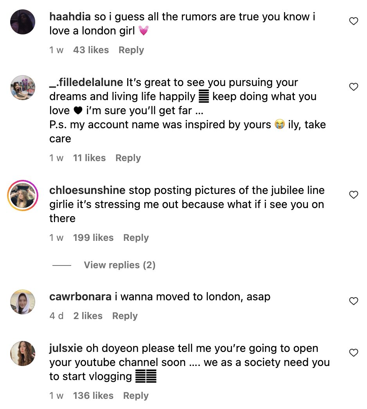View the 199 likes on chloesunshine's comment

(x=93, y=238)
